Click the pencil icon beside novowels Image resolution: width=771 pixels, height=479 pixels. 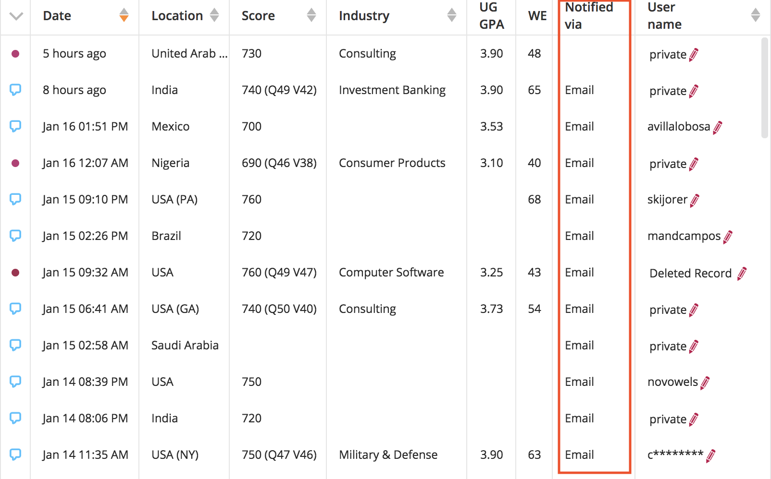(x=705, y=383)
